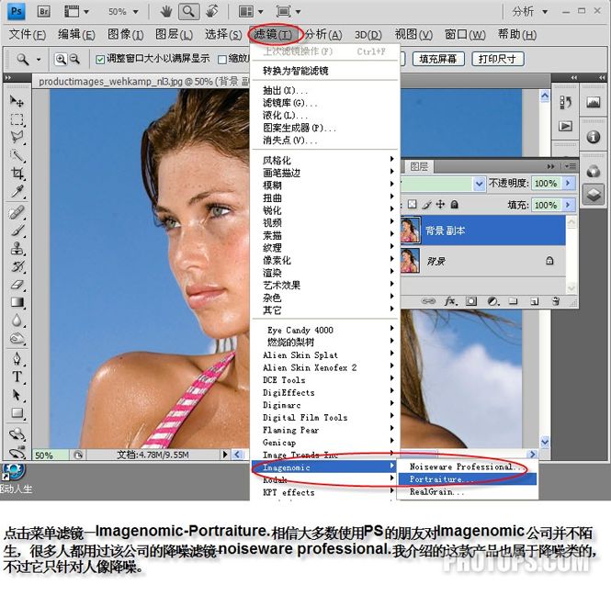
Task: Open the opacity 100% slider arrow
Action: [568, 183]
